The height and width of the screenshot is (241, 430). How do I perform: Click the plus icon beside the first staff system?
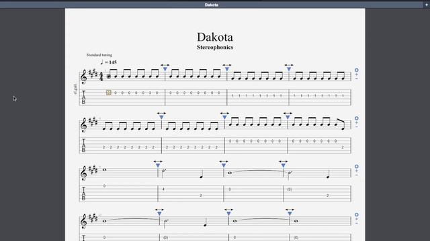[357, 74]
